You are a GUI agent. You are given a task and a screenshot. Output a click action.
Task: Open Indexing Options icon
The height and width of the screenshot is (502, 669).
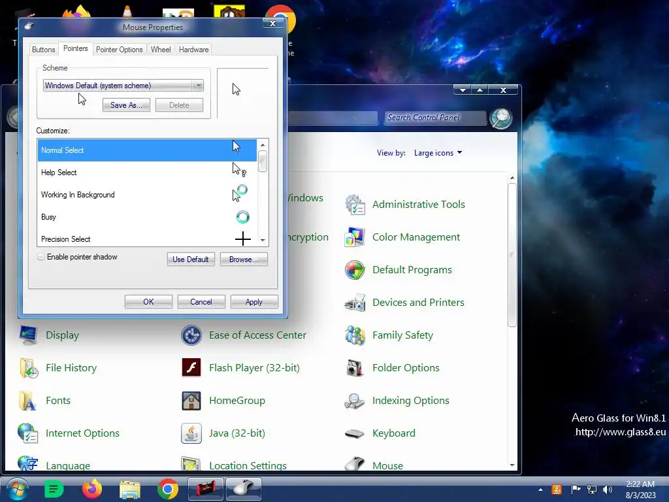coord(355,401)
